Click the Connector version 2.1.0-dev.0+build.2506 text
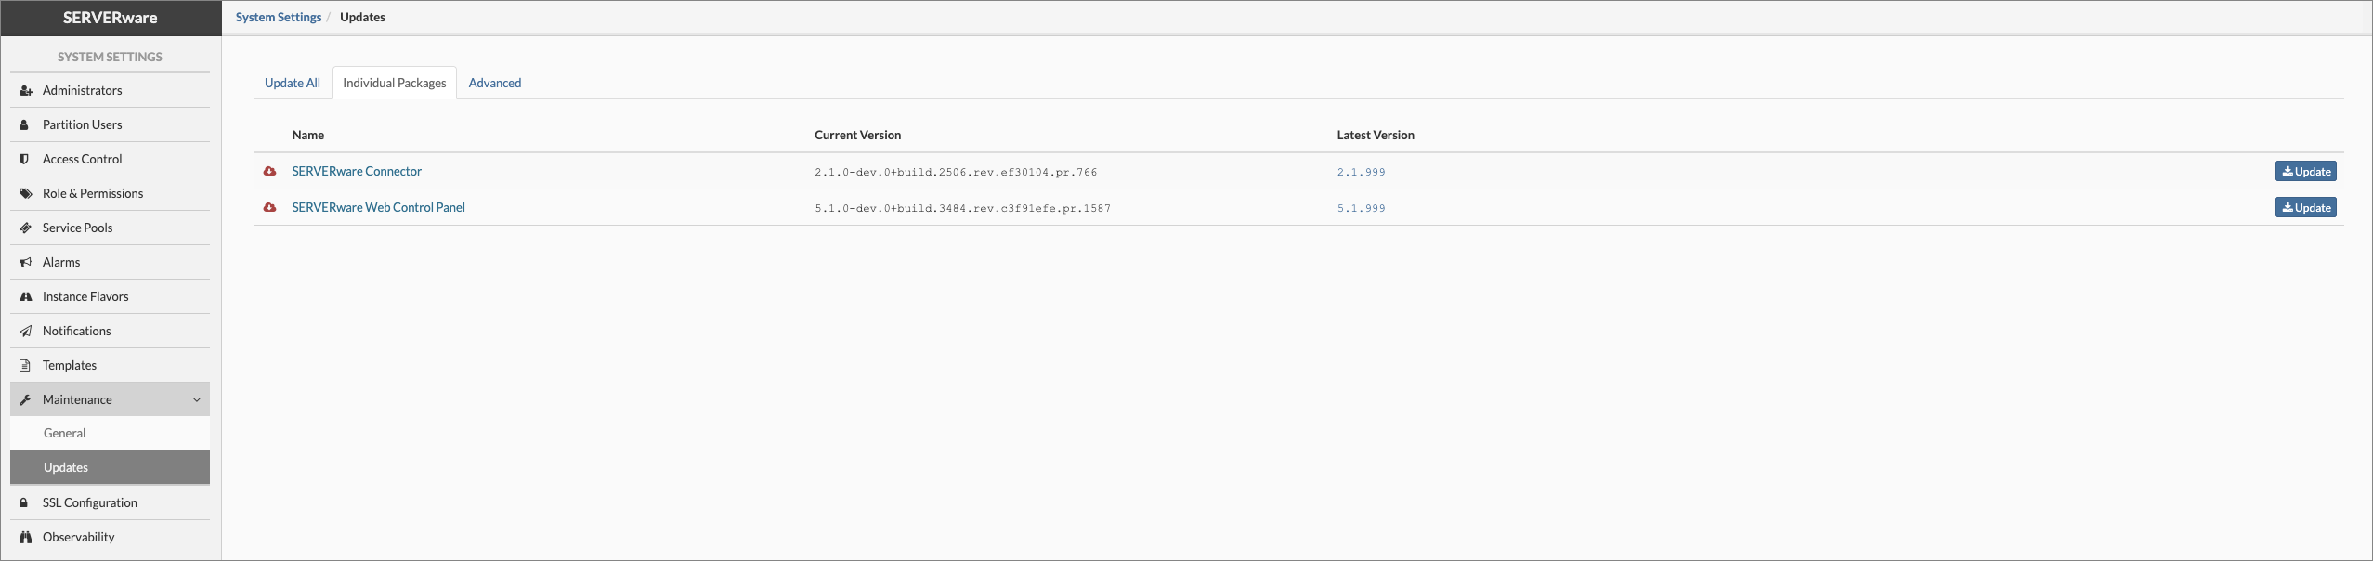The image size is (2373, 561). click(x=956, y=173)
